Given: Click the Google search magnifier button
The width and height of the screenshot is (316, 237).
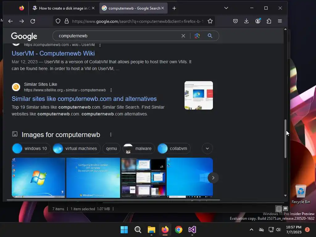Looking at the screenshot, I should coord(210,36).
